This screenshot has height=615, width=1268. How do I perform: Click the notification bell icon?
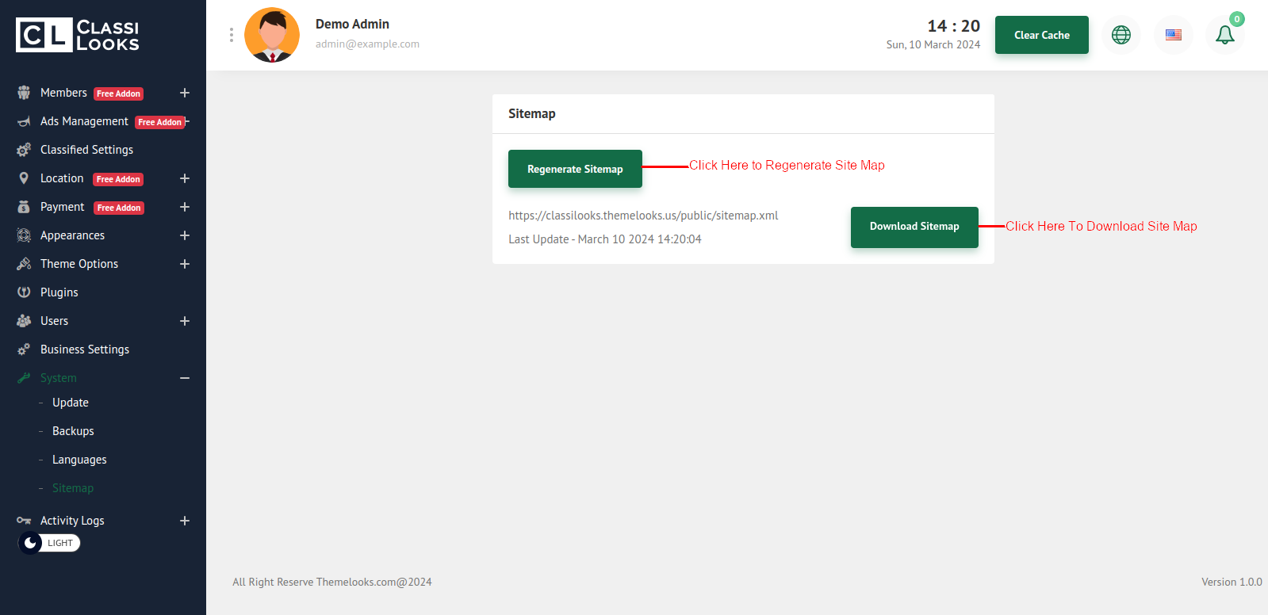pyautogui.click(x=1224, y=35)
